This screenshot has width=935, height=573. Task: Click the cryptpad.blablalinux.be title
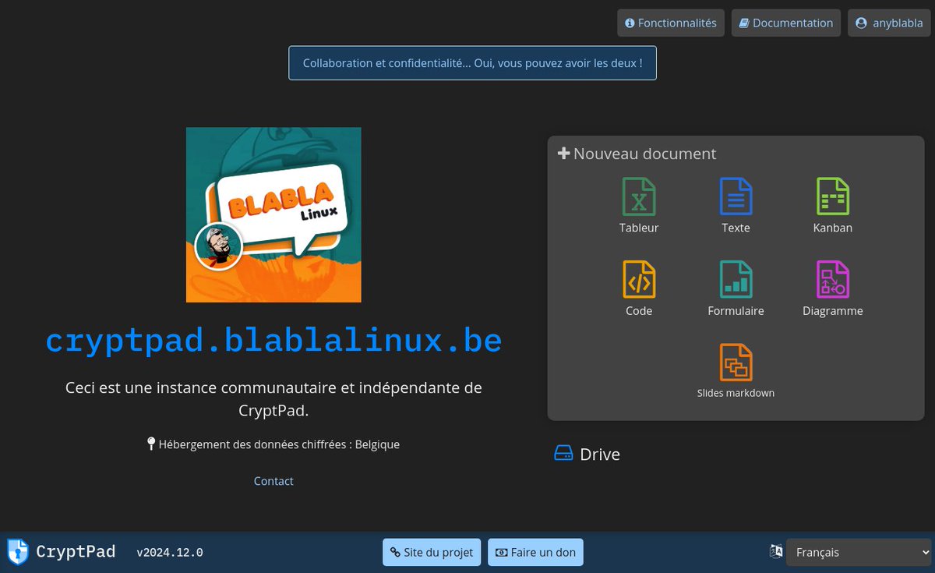click(x=273, y=341)
